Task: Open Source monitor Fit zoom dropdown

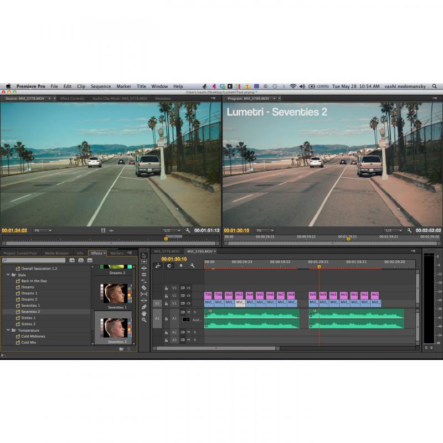Action: point(43,230)
